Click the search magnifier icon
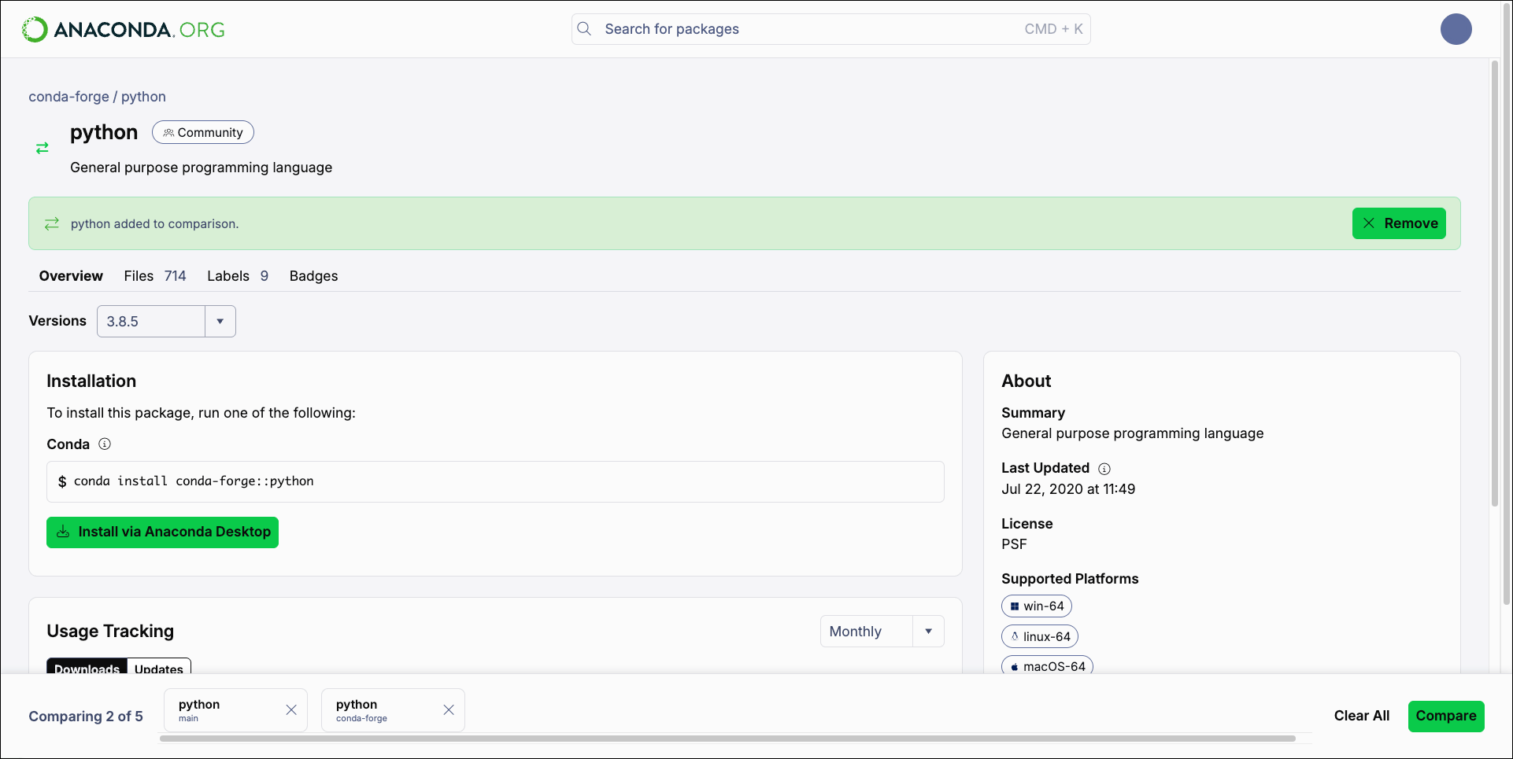This screenshot has height=759, width=1513. tap(584, 29)
